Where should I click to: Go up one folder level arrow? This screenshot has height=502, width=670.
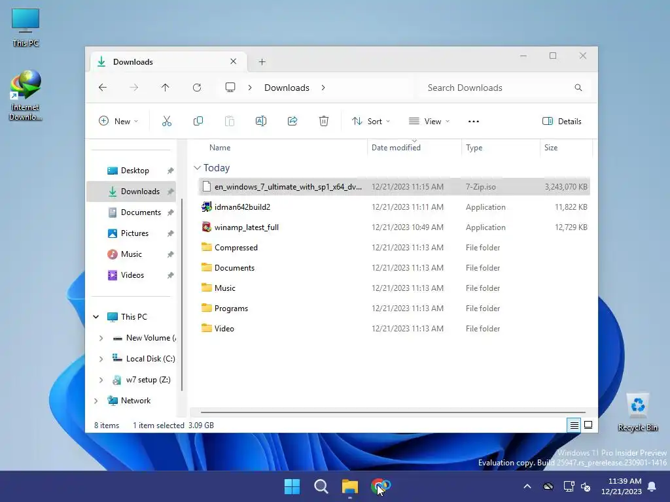point(166,88)
